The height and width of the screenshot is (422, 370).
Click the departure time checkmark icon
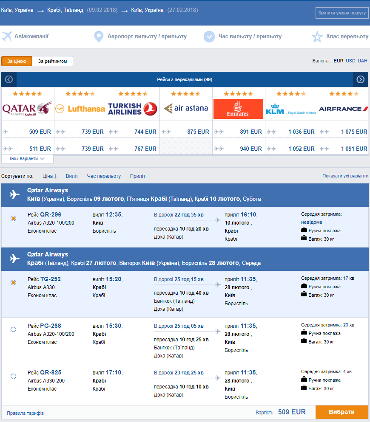click(x=209, y=37)
